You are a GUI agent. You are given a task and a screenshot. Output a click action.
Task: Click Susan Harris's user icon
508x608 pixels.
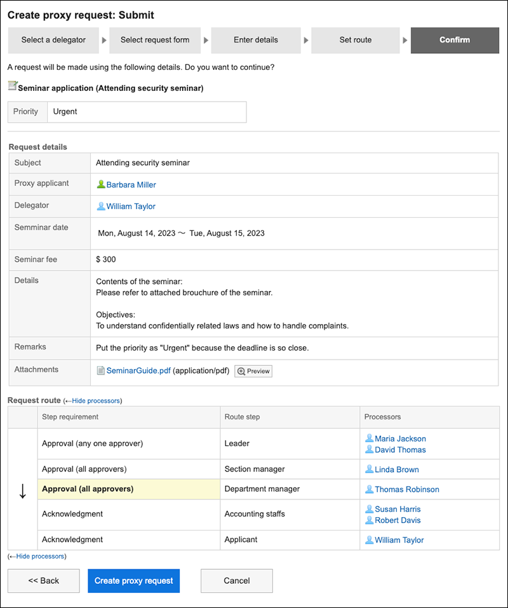coord(370,509)
